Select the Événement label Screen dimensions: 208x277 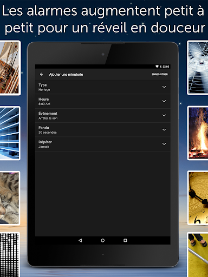click(48, 114)
